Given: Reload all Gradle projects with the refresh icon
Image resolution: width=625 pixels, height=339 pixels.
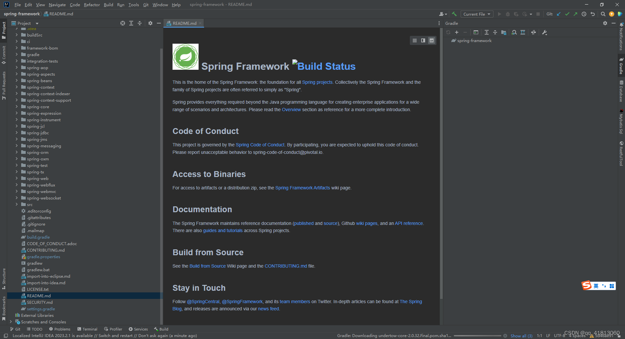Looking at the screenshot, I should [448, 32].
